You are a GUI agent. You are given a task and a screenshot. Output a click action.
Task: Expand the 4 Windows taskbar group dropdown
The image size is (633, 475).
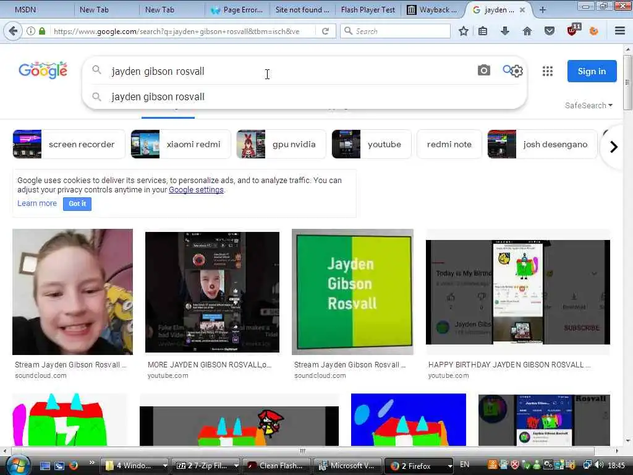click(164, 466)
